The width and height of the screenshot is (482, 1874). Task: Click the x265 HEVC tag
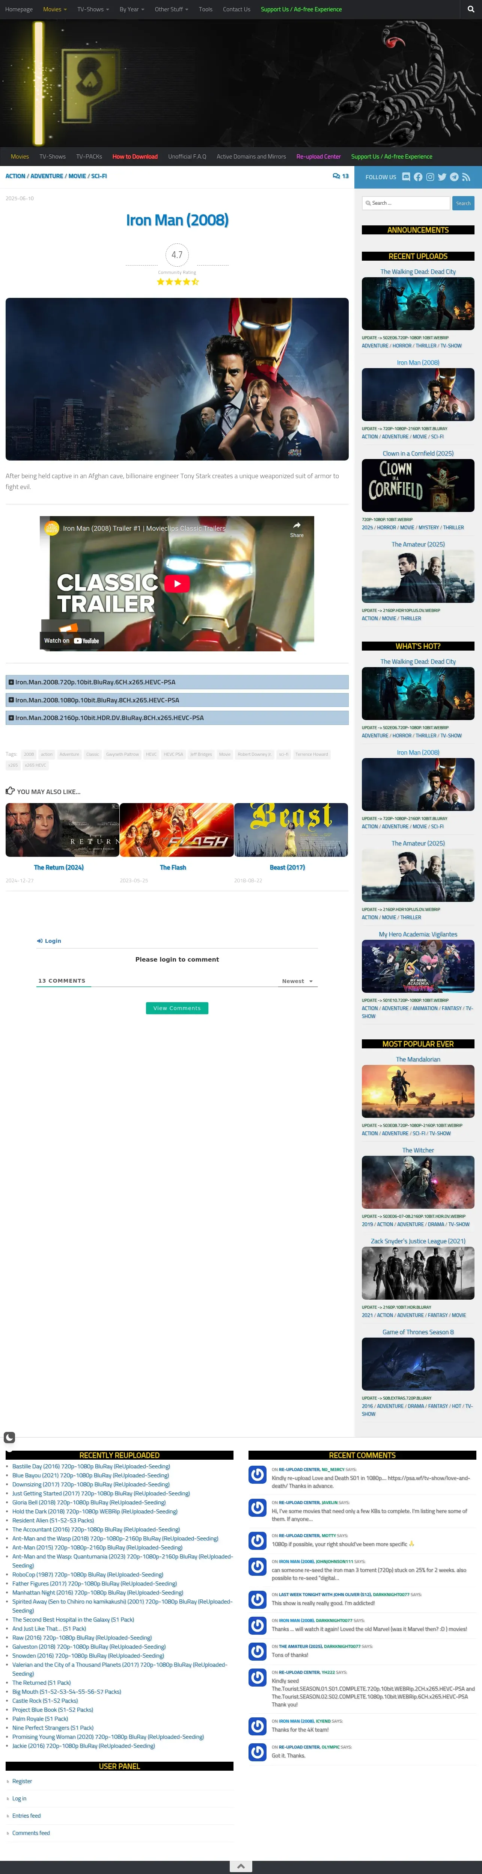35,765
